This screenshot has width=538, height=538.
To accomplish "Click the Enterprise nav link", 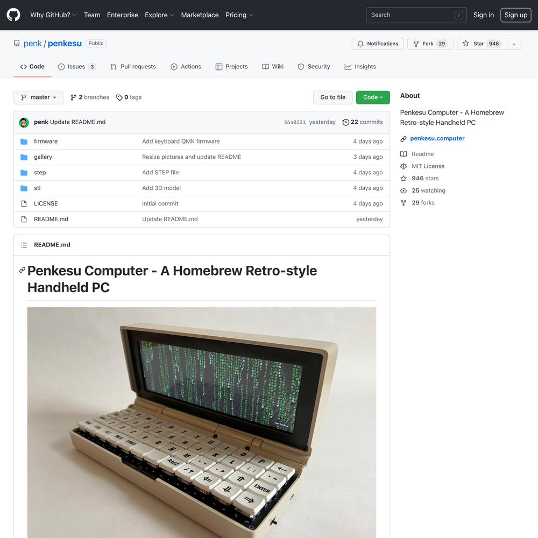I will click(x=123, y=15).
